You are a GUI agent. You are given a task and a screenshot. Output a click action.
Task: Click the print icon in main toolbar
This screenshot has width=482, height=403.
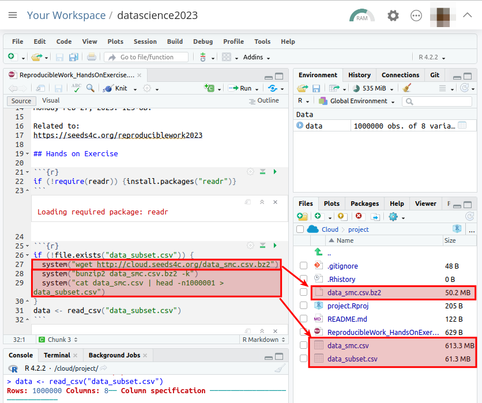click(x=92, y=57)
